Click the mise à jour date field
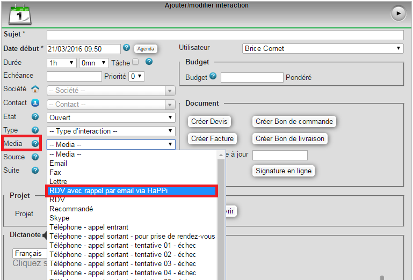This screenshot has width=413, height=280. coord(280,155)
